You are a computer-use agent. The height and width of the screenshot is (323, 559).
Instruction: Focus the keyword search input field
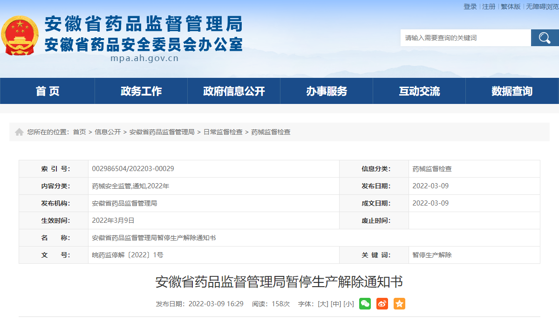click(465, 38)
